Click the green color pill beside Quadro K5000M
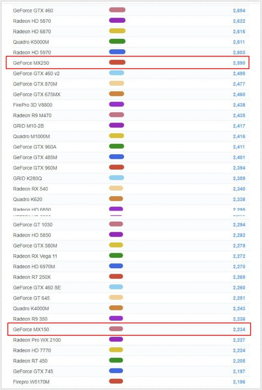The height and width of the screenshot is (390, 262). pos(117,41)
